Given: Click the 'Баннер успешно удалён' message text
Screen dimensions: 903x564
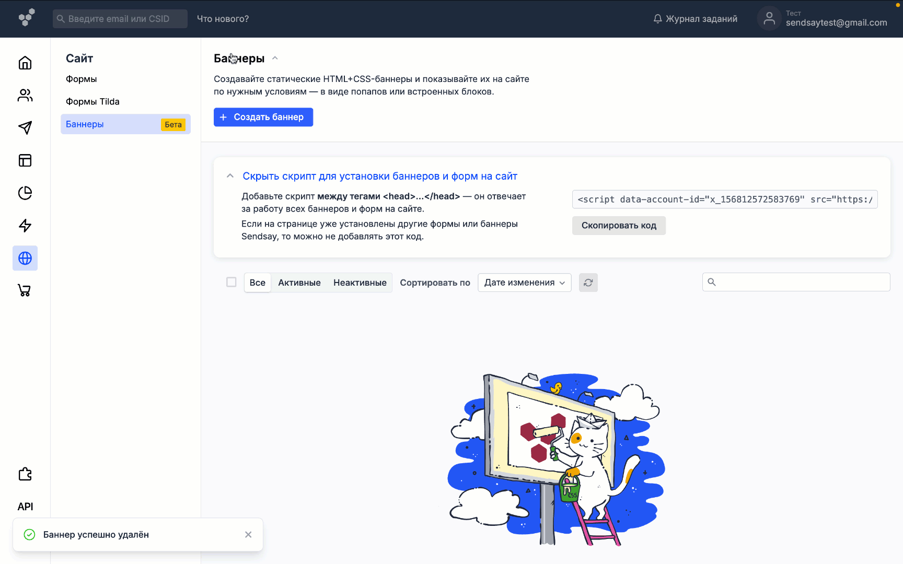Looking at the screenshot, I should point(96,534).
